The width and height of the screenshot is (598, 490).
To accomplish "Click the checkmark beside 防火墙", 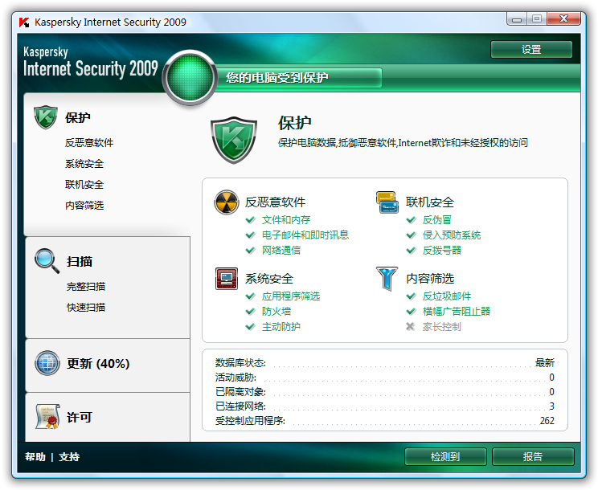I will click(250, 312).
